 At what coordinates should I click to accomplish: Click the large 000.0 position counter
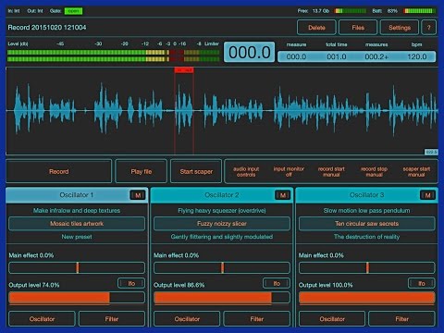[x=249, y=52]
